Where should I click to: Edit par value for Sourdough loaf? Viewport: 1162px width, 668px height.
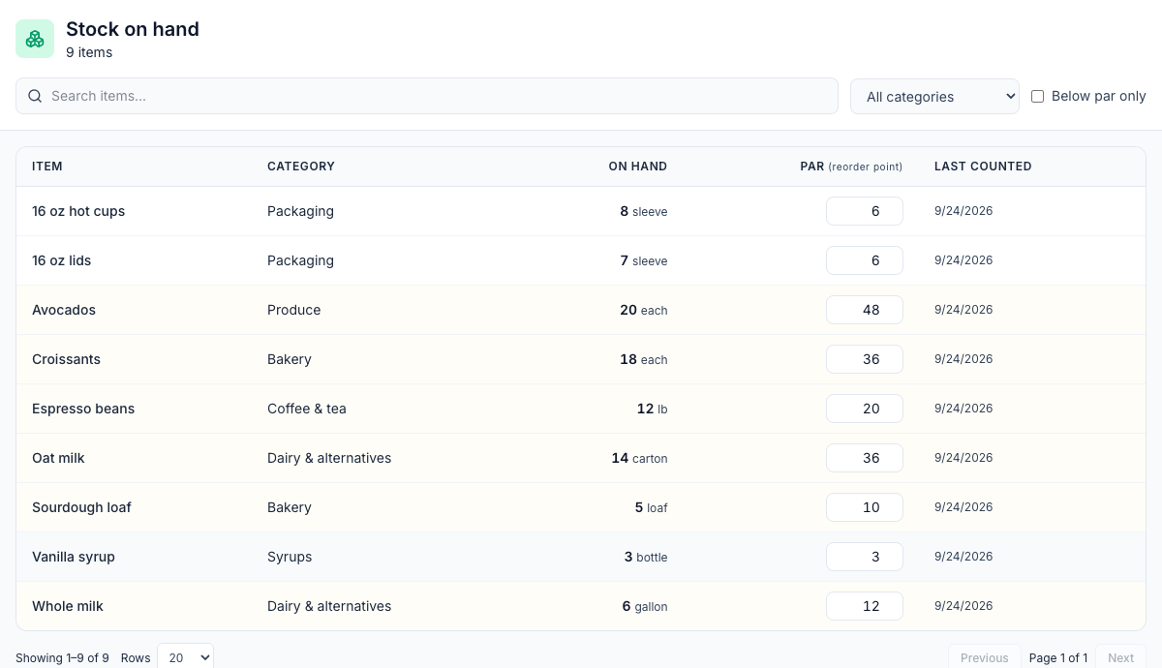pos(865,507)
